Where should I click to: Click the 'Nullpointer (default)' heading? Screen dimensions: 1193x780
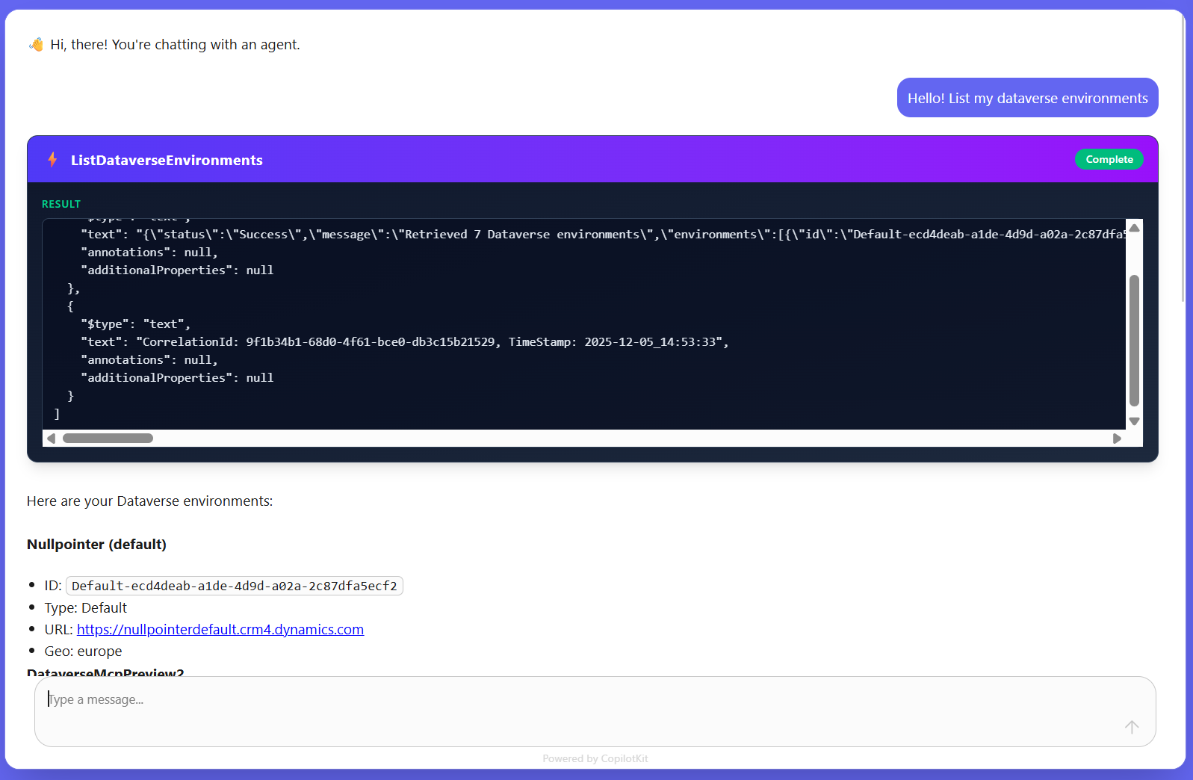(96, 545)
